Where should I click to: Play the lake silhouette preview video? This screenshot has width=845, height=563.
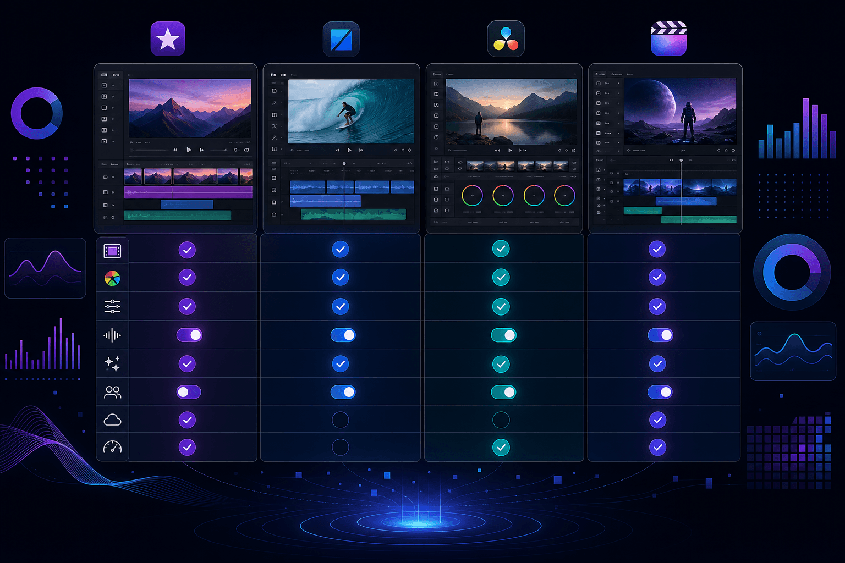coord(510,150)
